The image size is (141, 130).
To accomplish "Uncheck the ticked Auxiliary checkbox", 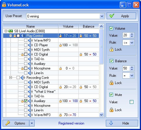I will (x=26, y=101).
